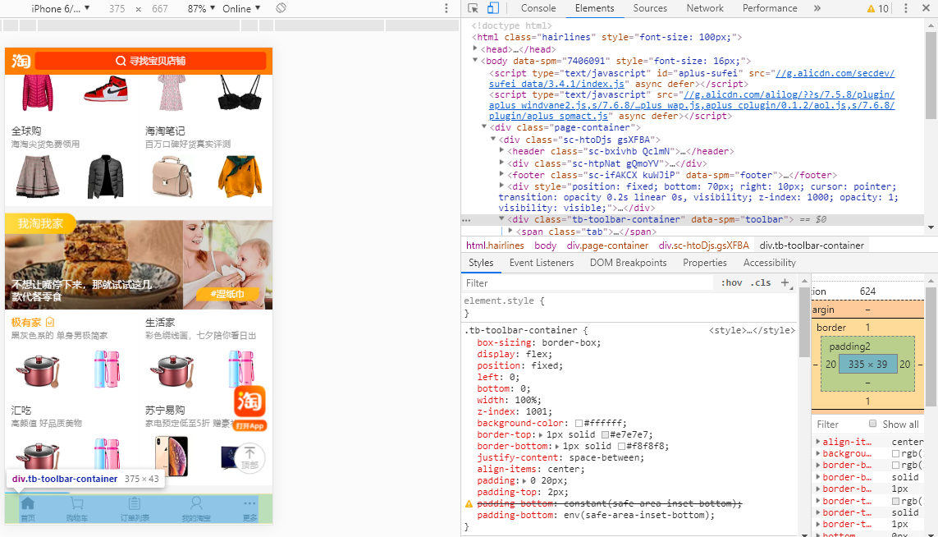
Task: Toggle the Show all checkbox in computed pane
Action: (x=873, y=424)
